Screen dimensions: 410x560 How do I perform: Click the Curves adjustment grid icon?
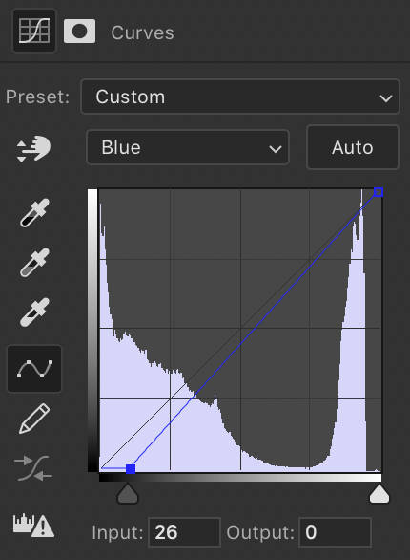pyautogui.click(x=34, y=32)
